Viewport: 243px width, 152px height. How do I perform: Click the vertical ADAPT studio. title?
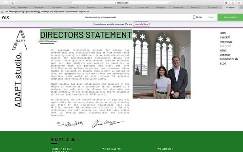click(x=18, y=80)
